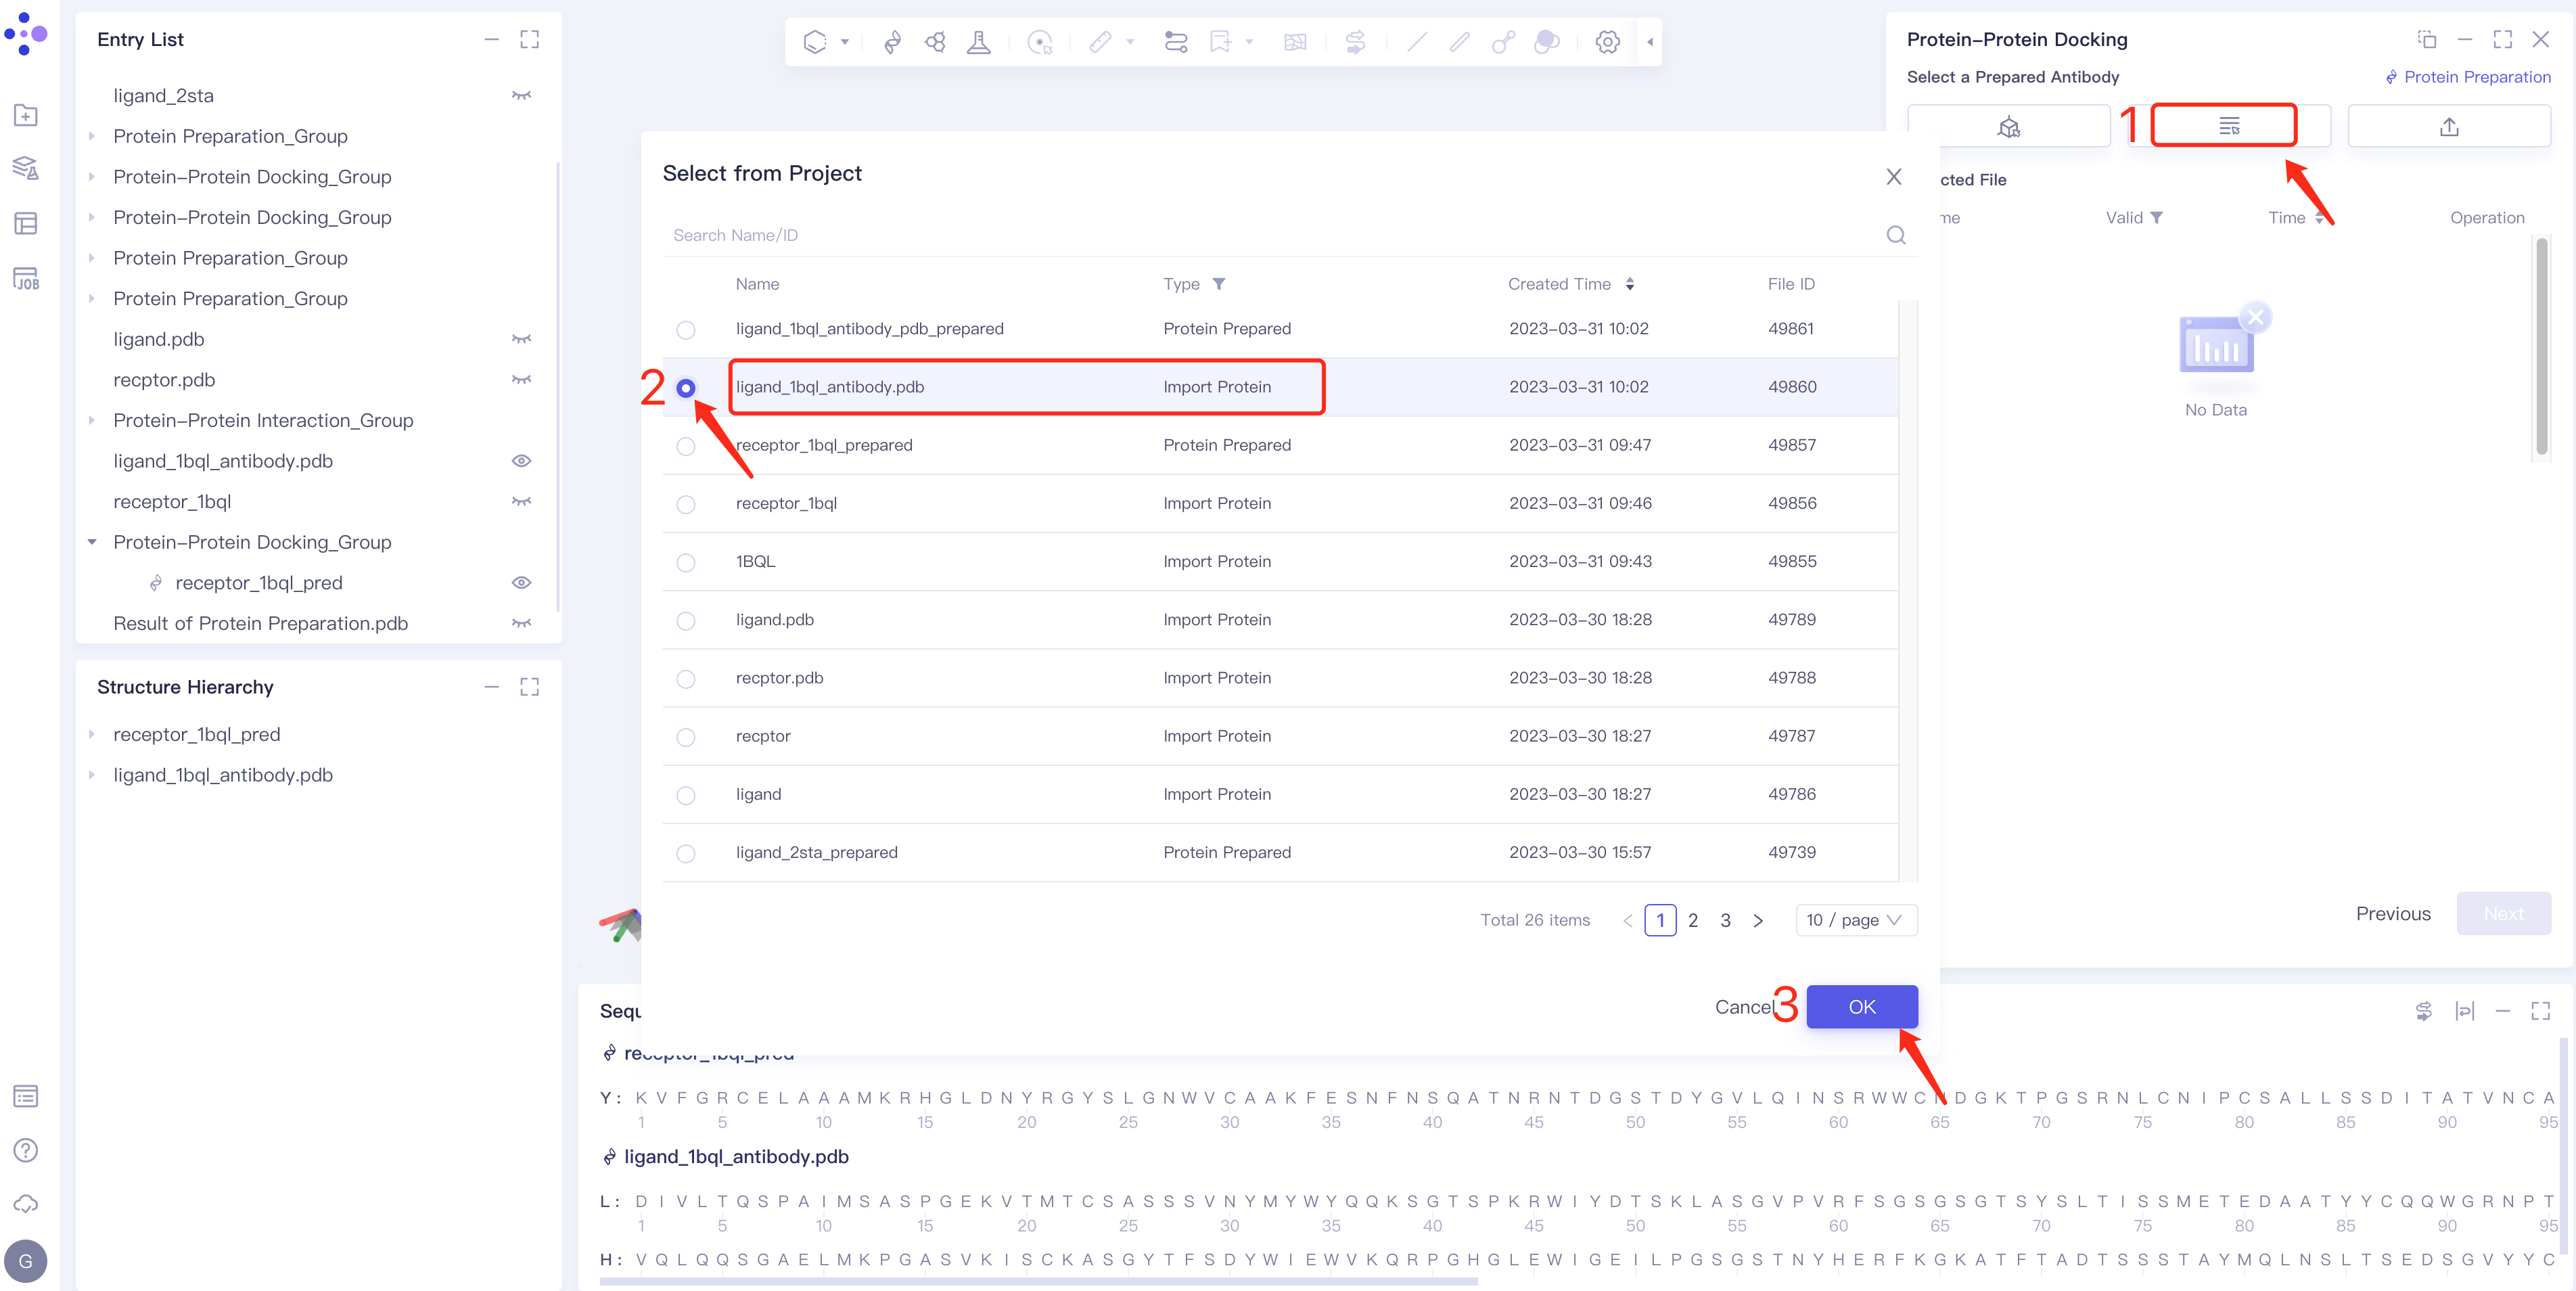Open the settings gear in toolbar
The width and height of the screenshot is (2576, 1291).
1607,42
